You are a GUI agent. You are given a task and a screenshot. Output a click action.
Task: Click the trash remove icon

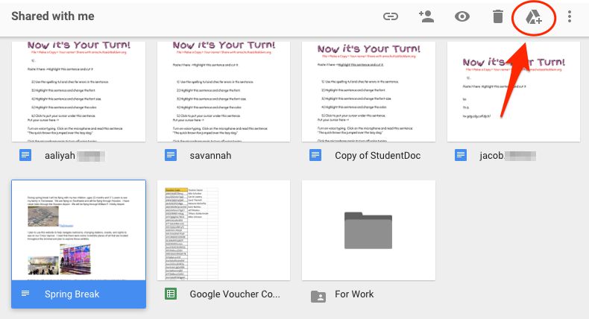pyautogui.click(x=498, y=16)
